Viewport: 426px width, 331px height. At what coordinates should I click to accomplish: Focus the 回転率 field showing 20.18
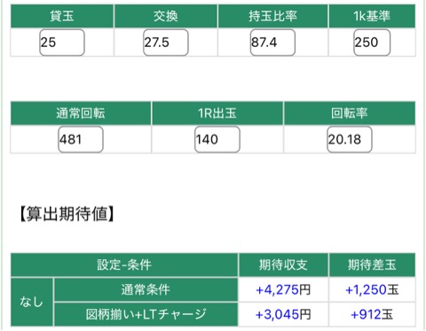pyautogui.click(x=350, y=139)
